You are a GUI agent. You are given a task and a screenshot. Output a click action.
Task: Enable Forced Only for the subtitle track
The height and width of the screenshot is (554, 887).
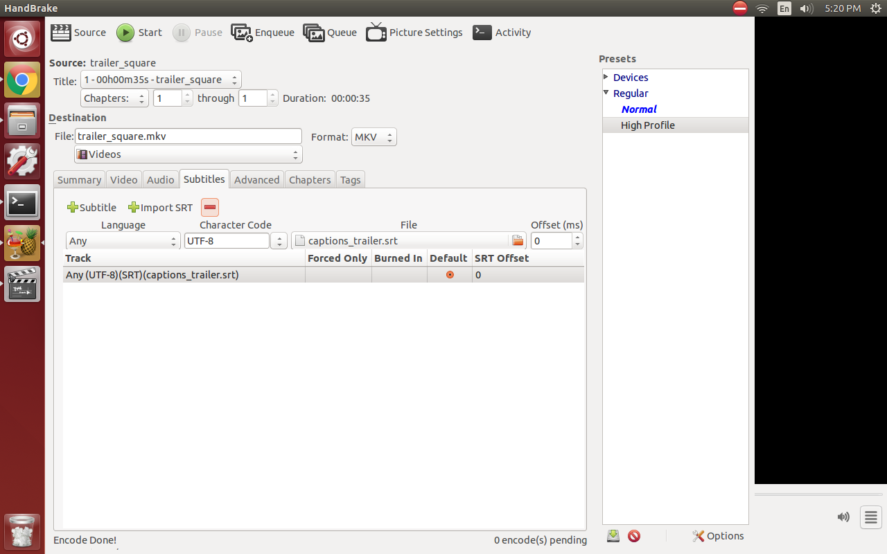click(337, 274)
